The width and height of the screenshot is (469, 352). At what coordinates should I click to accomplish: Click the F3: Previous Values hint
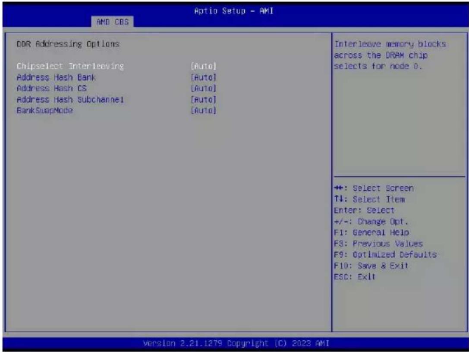tap(378, 244)
